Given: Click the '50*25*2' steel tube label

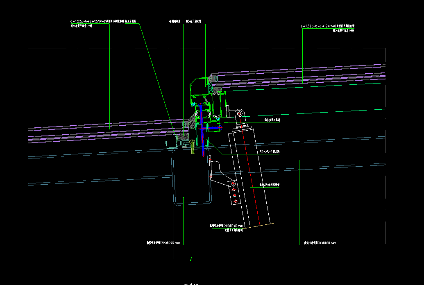Looking at the screenshot, I should pos(270,152).
